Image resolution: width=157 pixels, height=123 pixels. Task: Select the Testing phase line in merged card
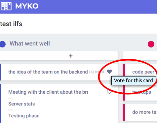24,116
